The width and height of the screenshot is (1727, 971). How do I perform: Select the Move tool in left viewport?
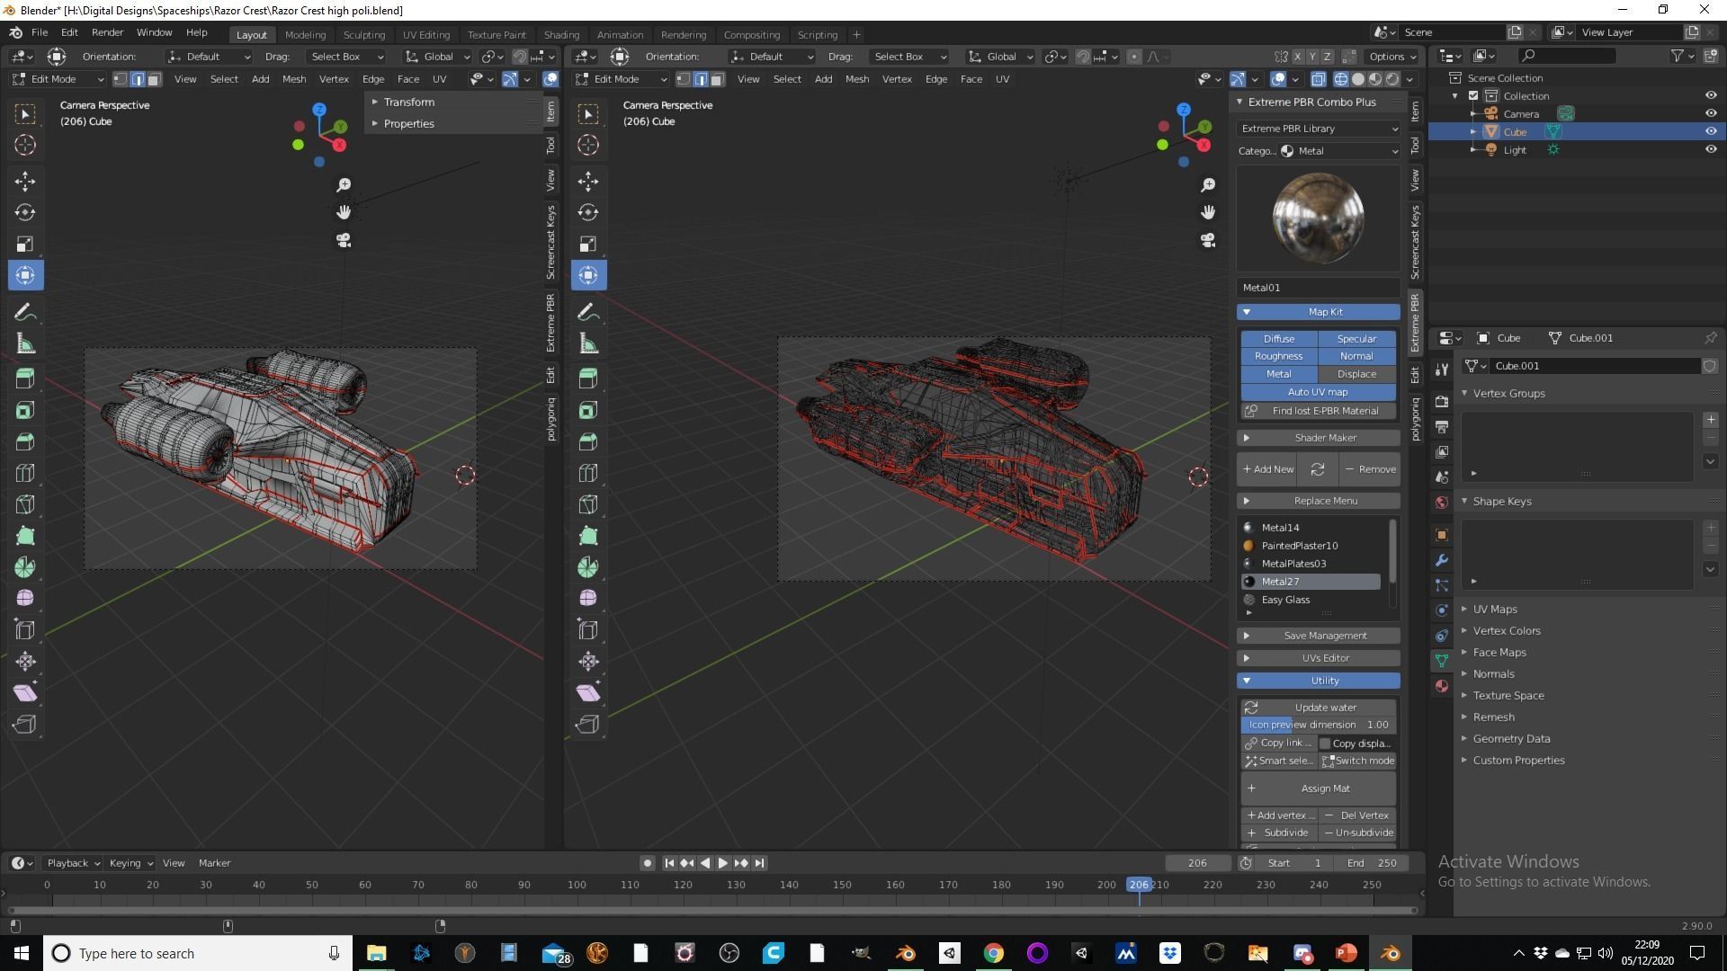25,182
